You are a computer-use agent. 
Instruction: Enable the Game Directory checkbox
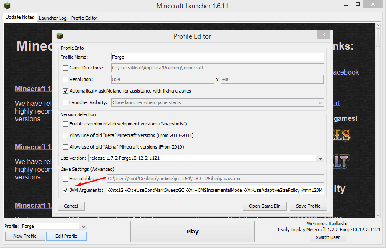(x=65, y=68)
